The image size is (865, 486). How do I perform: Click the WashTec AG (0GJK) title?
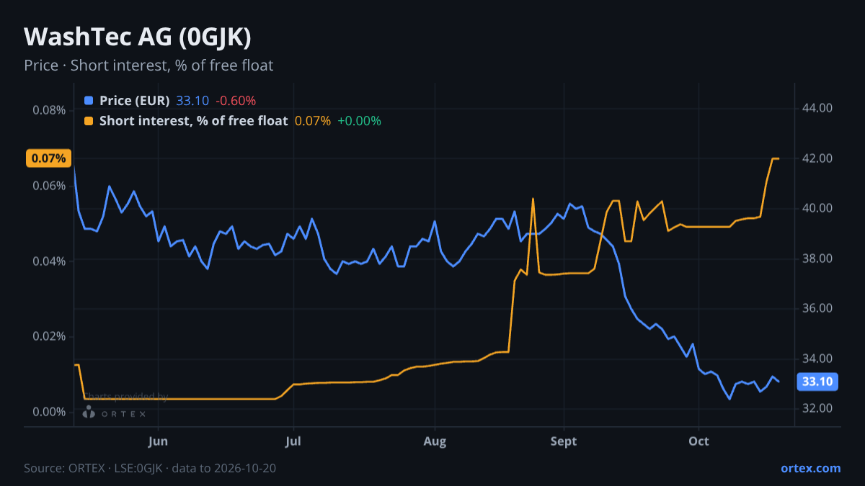tap(138, 37)
